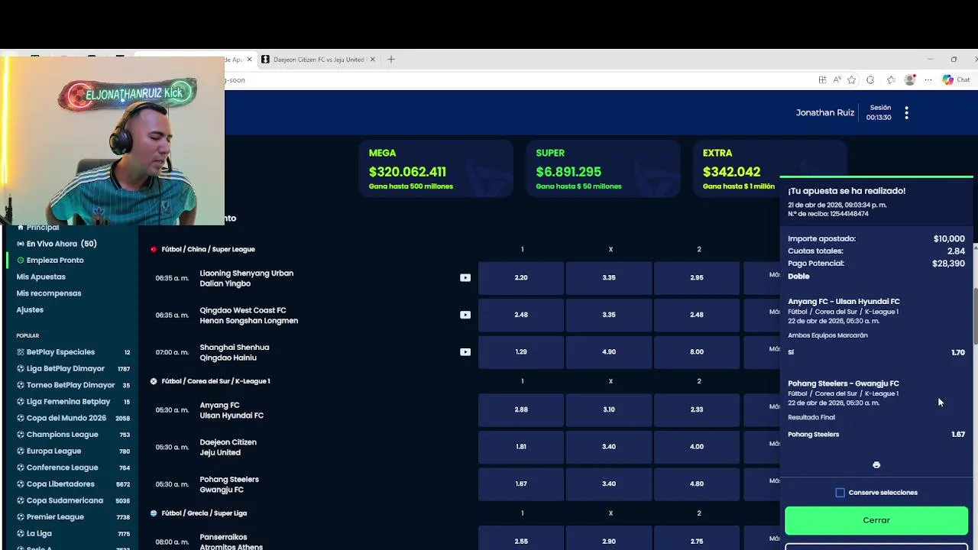Open Fútbol / China / Super League header
The image size is (978, 550).
[x=208, y=249]
